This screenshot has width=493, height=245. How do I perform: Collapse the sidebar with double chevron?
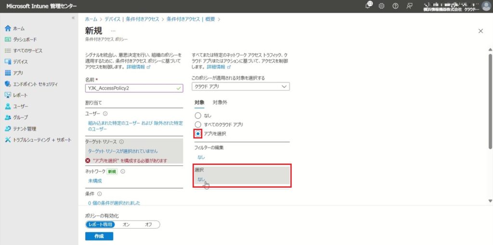pyautogui.click(x=73, y=18)
